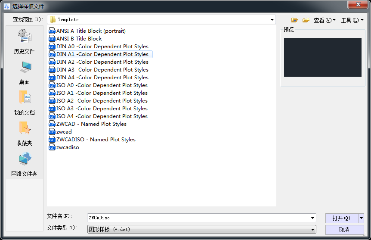371x240 pixels.
Task: Click DWT icon of DIN A0 template
Action: pyautogui.click(x=52, y=47)
